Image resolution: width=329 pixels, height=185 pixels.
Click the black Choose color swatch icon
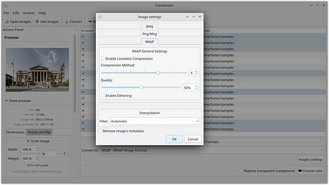[300, 171]
